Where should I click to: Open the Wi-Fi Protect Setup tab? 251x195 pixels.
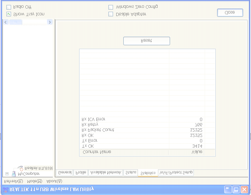(176, 173)
